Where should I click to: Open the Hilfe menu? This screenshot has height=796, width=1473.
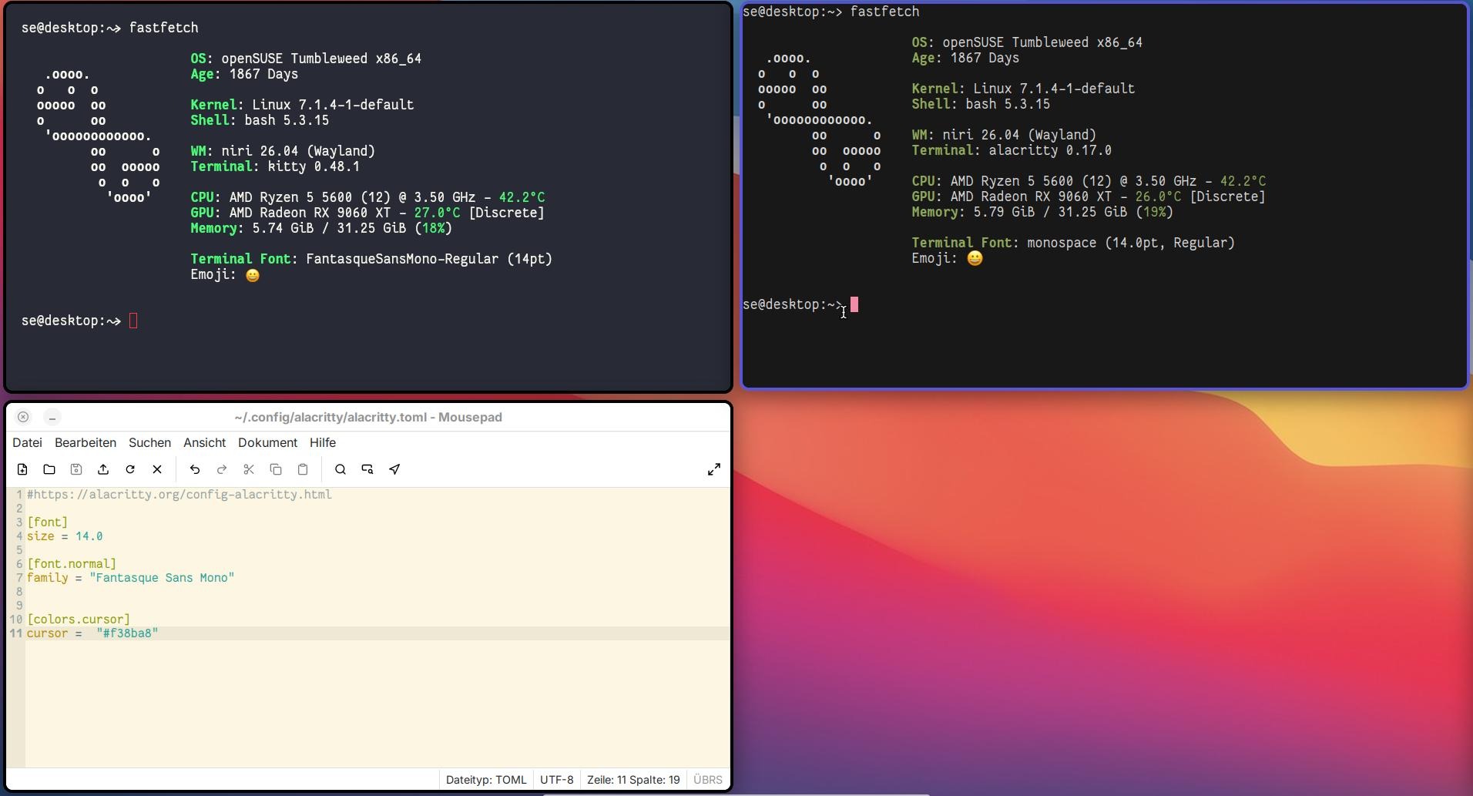pos(323,442)
